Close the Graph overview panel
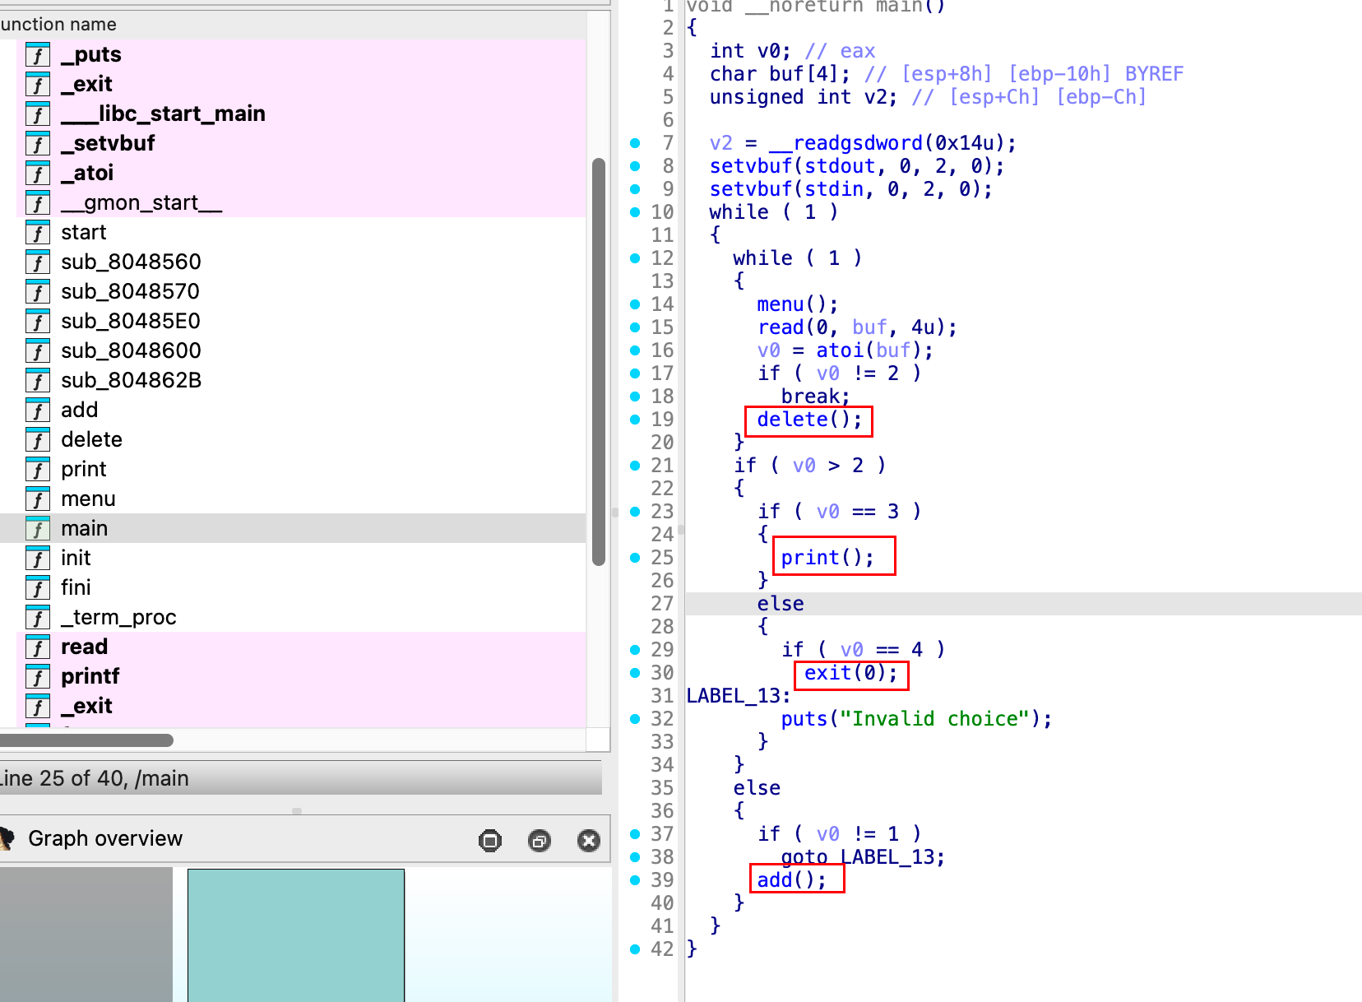Screen dimensions: 1362x1002 coord(589,840)
